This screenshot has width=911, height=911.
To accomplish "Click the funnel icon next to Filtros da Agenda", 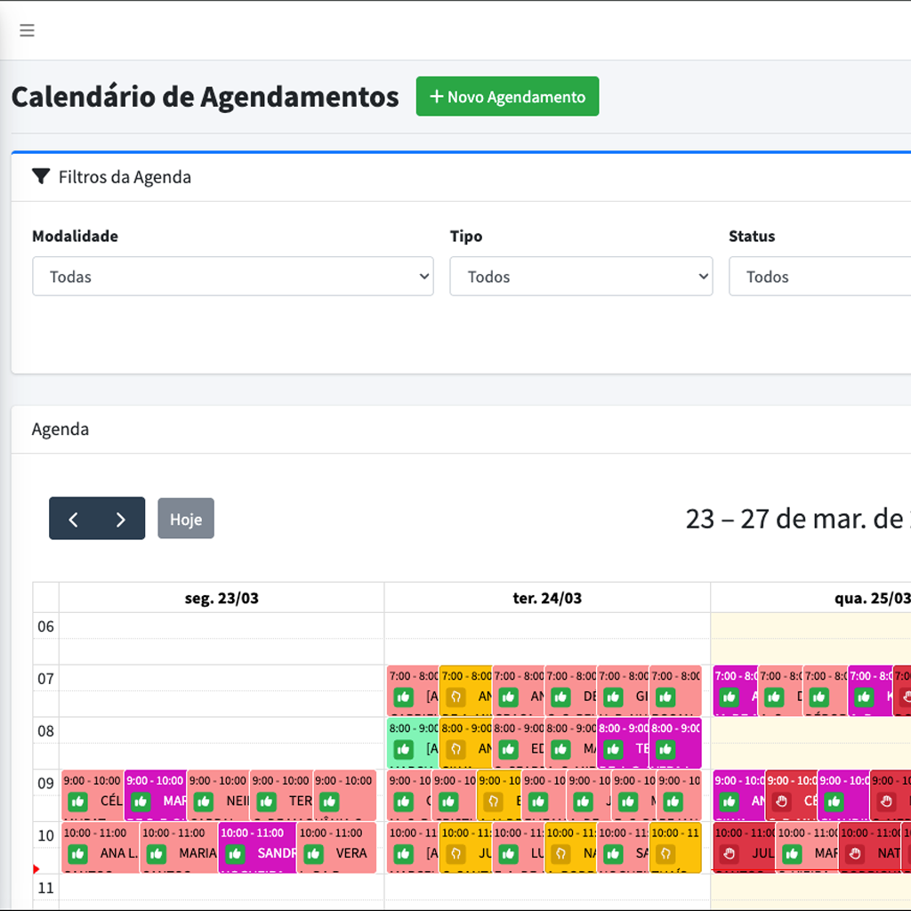I will [x=41, y=176].
